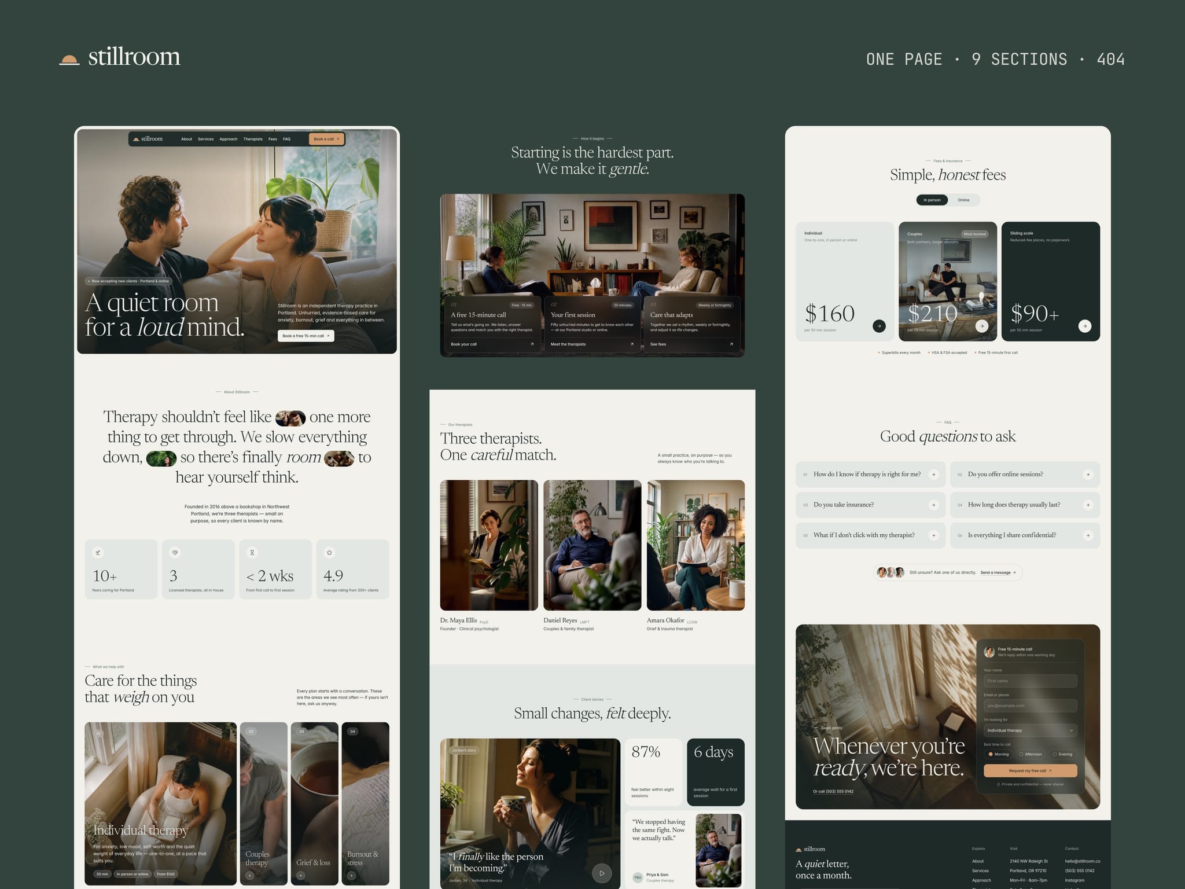Click the heart icon on the '3' therapists card
This screenshot has width=1185, height=889.
pyautogui.click(x=175, y=553)
